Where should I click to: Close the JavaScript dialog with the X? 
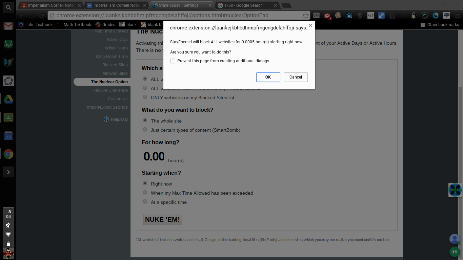pos(310,25)
